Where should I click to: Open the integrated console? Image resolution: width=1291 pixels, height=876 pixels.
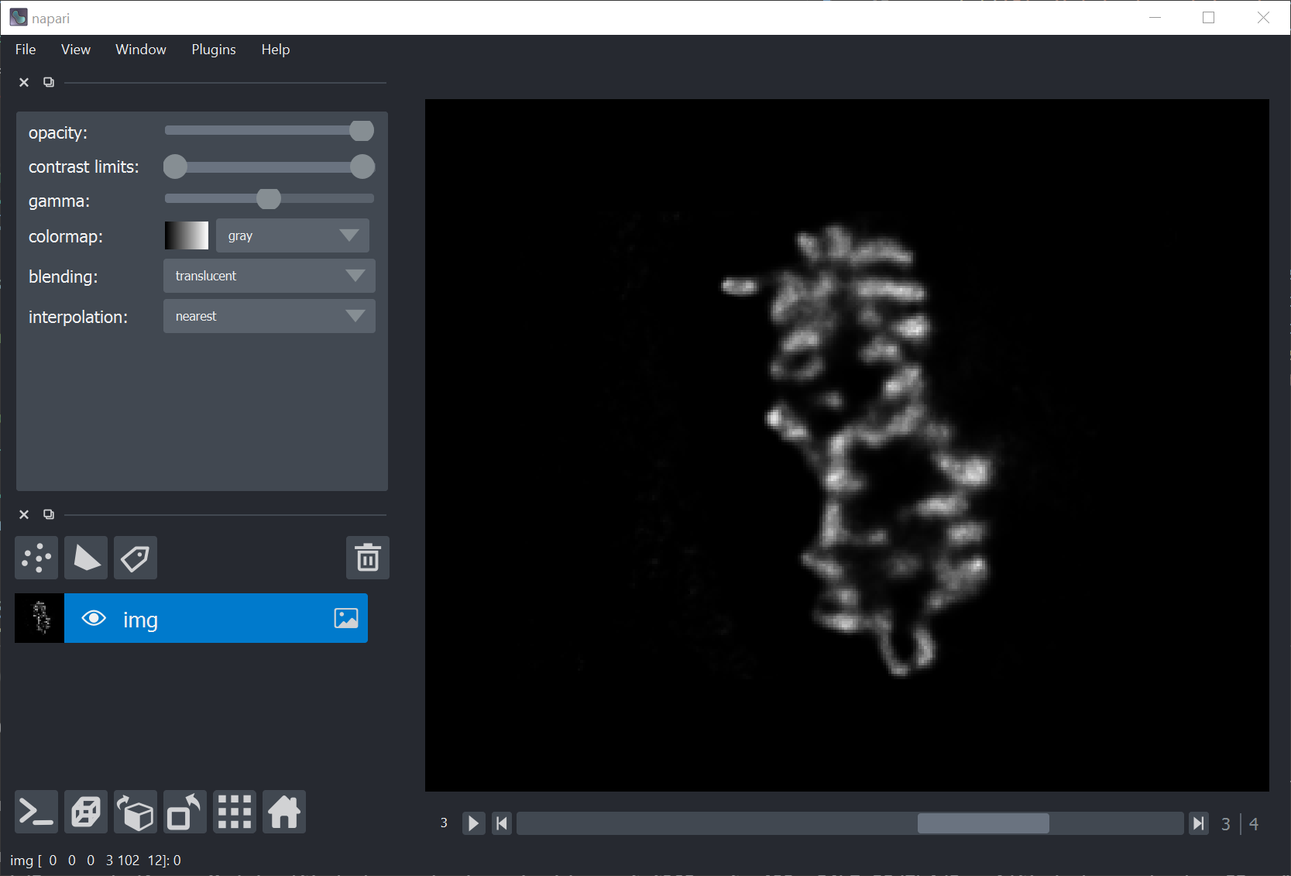[36, 811]
